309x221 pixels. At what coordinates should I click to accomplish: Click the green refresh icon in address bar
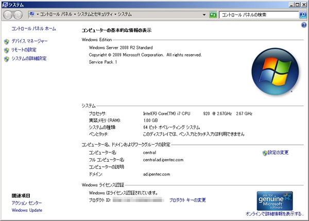tap(213, 15)
